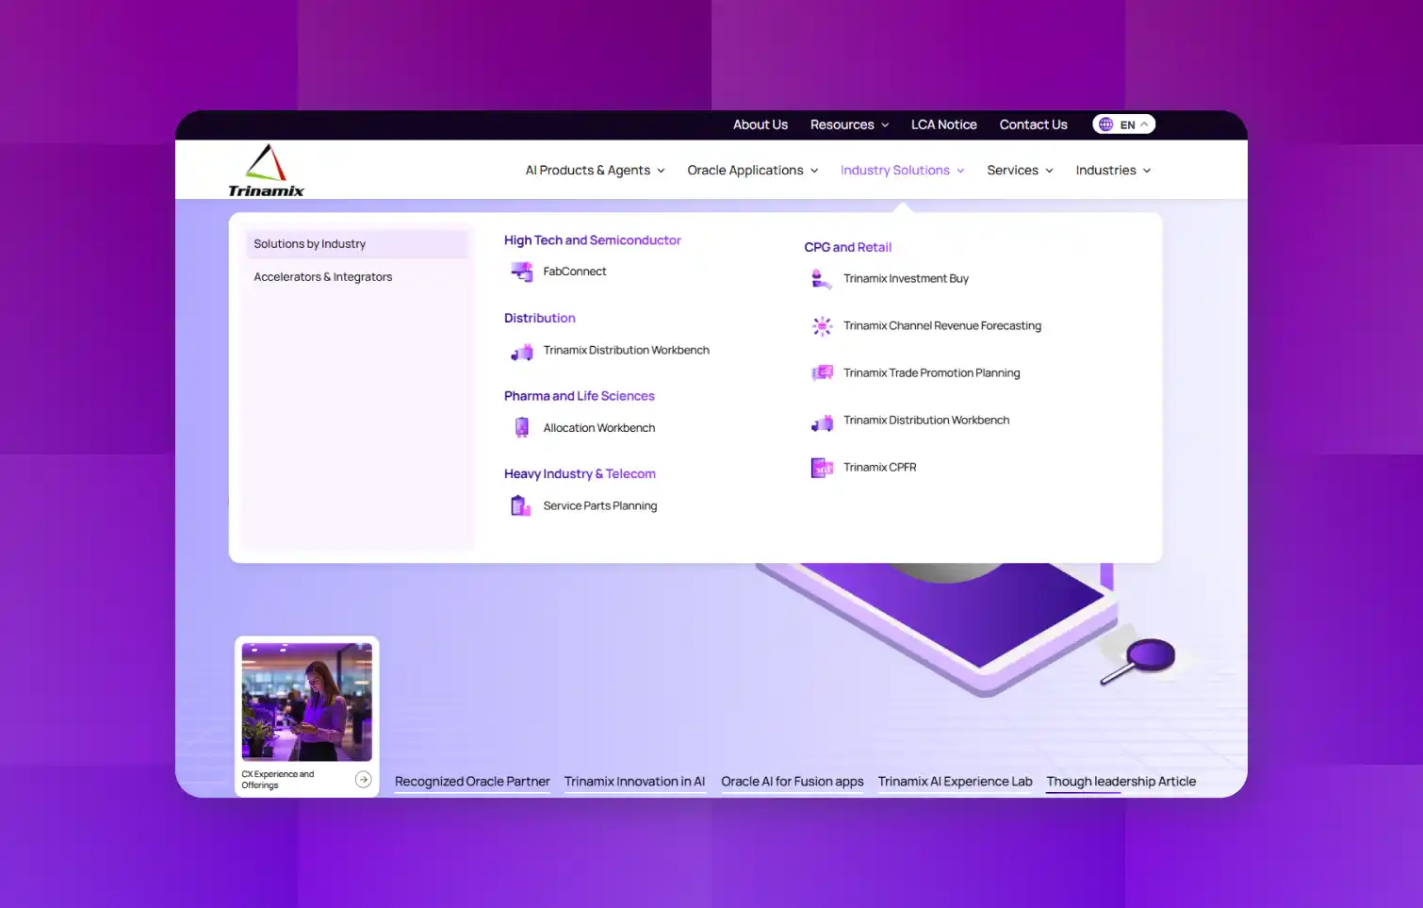The height and width of the screenshot is (908, 1423).
Task: Select Solutions by Industry in sidebar
Action: [310, 244]
